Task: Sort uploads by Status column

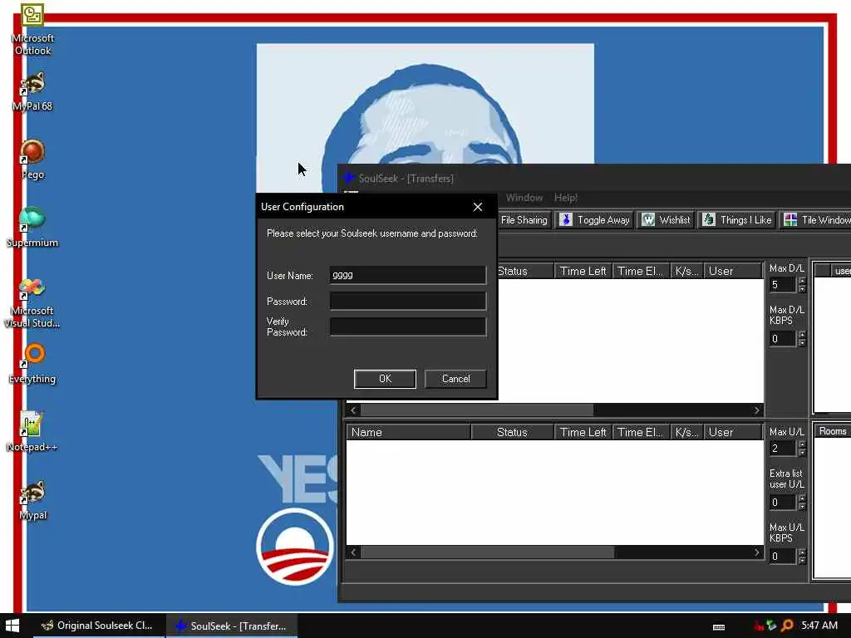Action: click(x=512, y=432)
